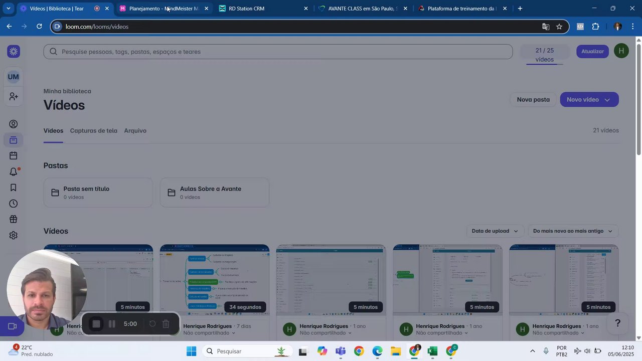Open a new browser tab

pyautogui.click(x=520, y=9)
